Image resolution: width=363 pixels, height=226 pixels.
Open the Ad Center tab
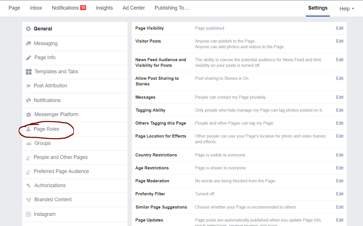click(134, 8)
